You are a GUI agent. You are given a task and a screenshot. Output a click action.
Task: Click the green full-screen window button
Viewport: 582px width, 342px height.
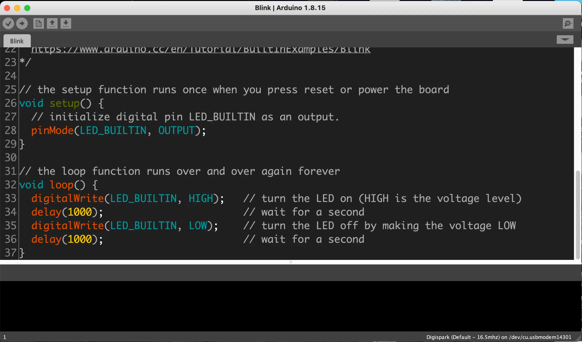point(27,8)
